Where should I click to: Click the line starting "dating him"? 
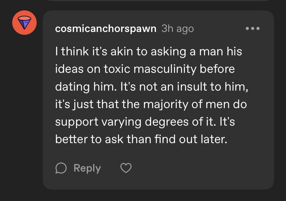click(151, 87)
